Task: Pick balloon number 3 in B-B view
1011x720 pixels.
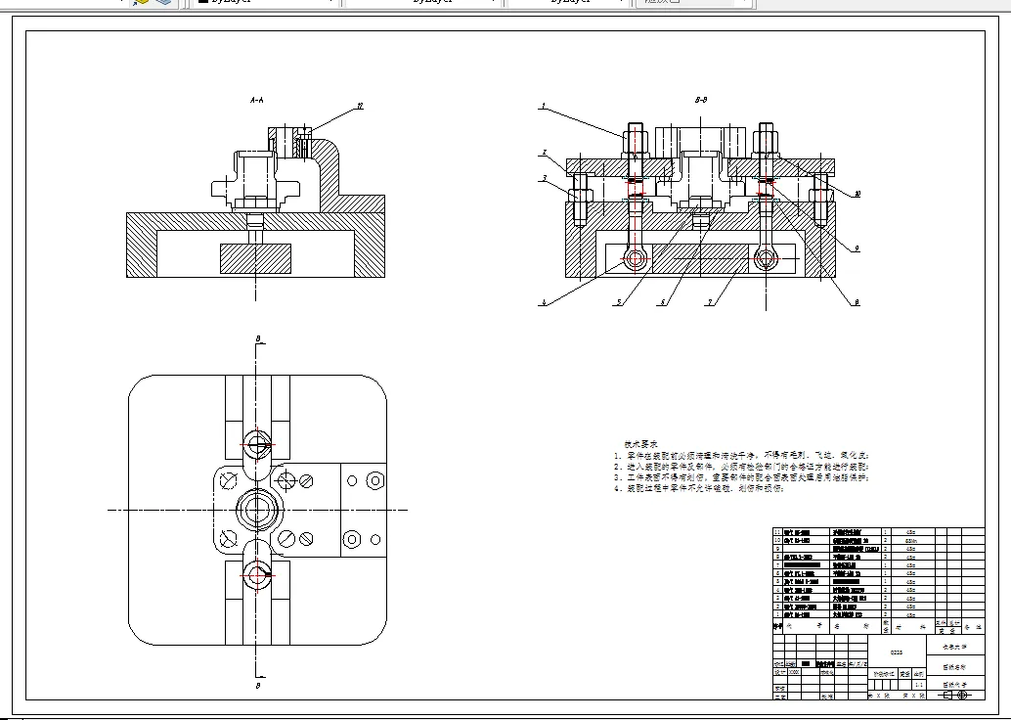Action: click(545, 178)
